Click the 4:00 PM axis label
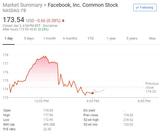 pos(93,101)
